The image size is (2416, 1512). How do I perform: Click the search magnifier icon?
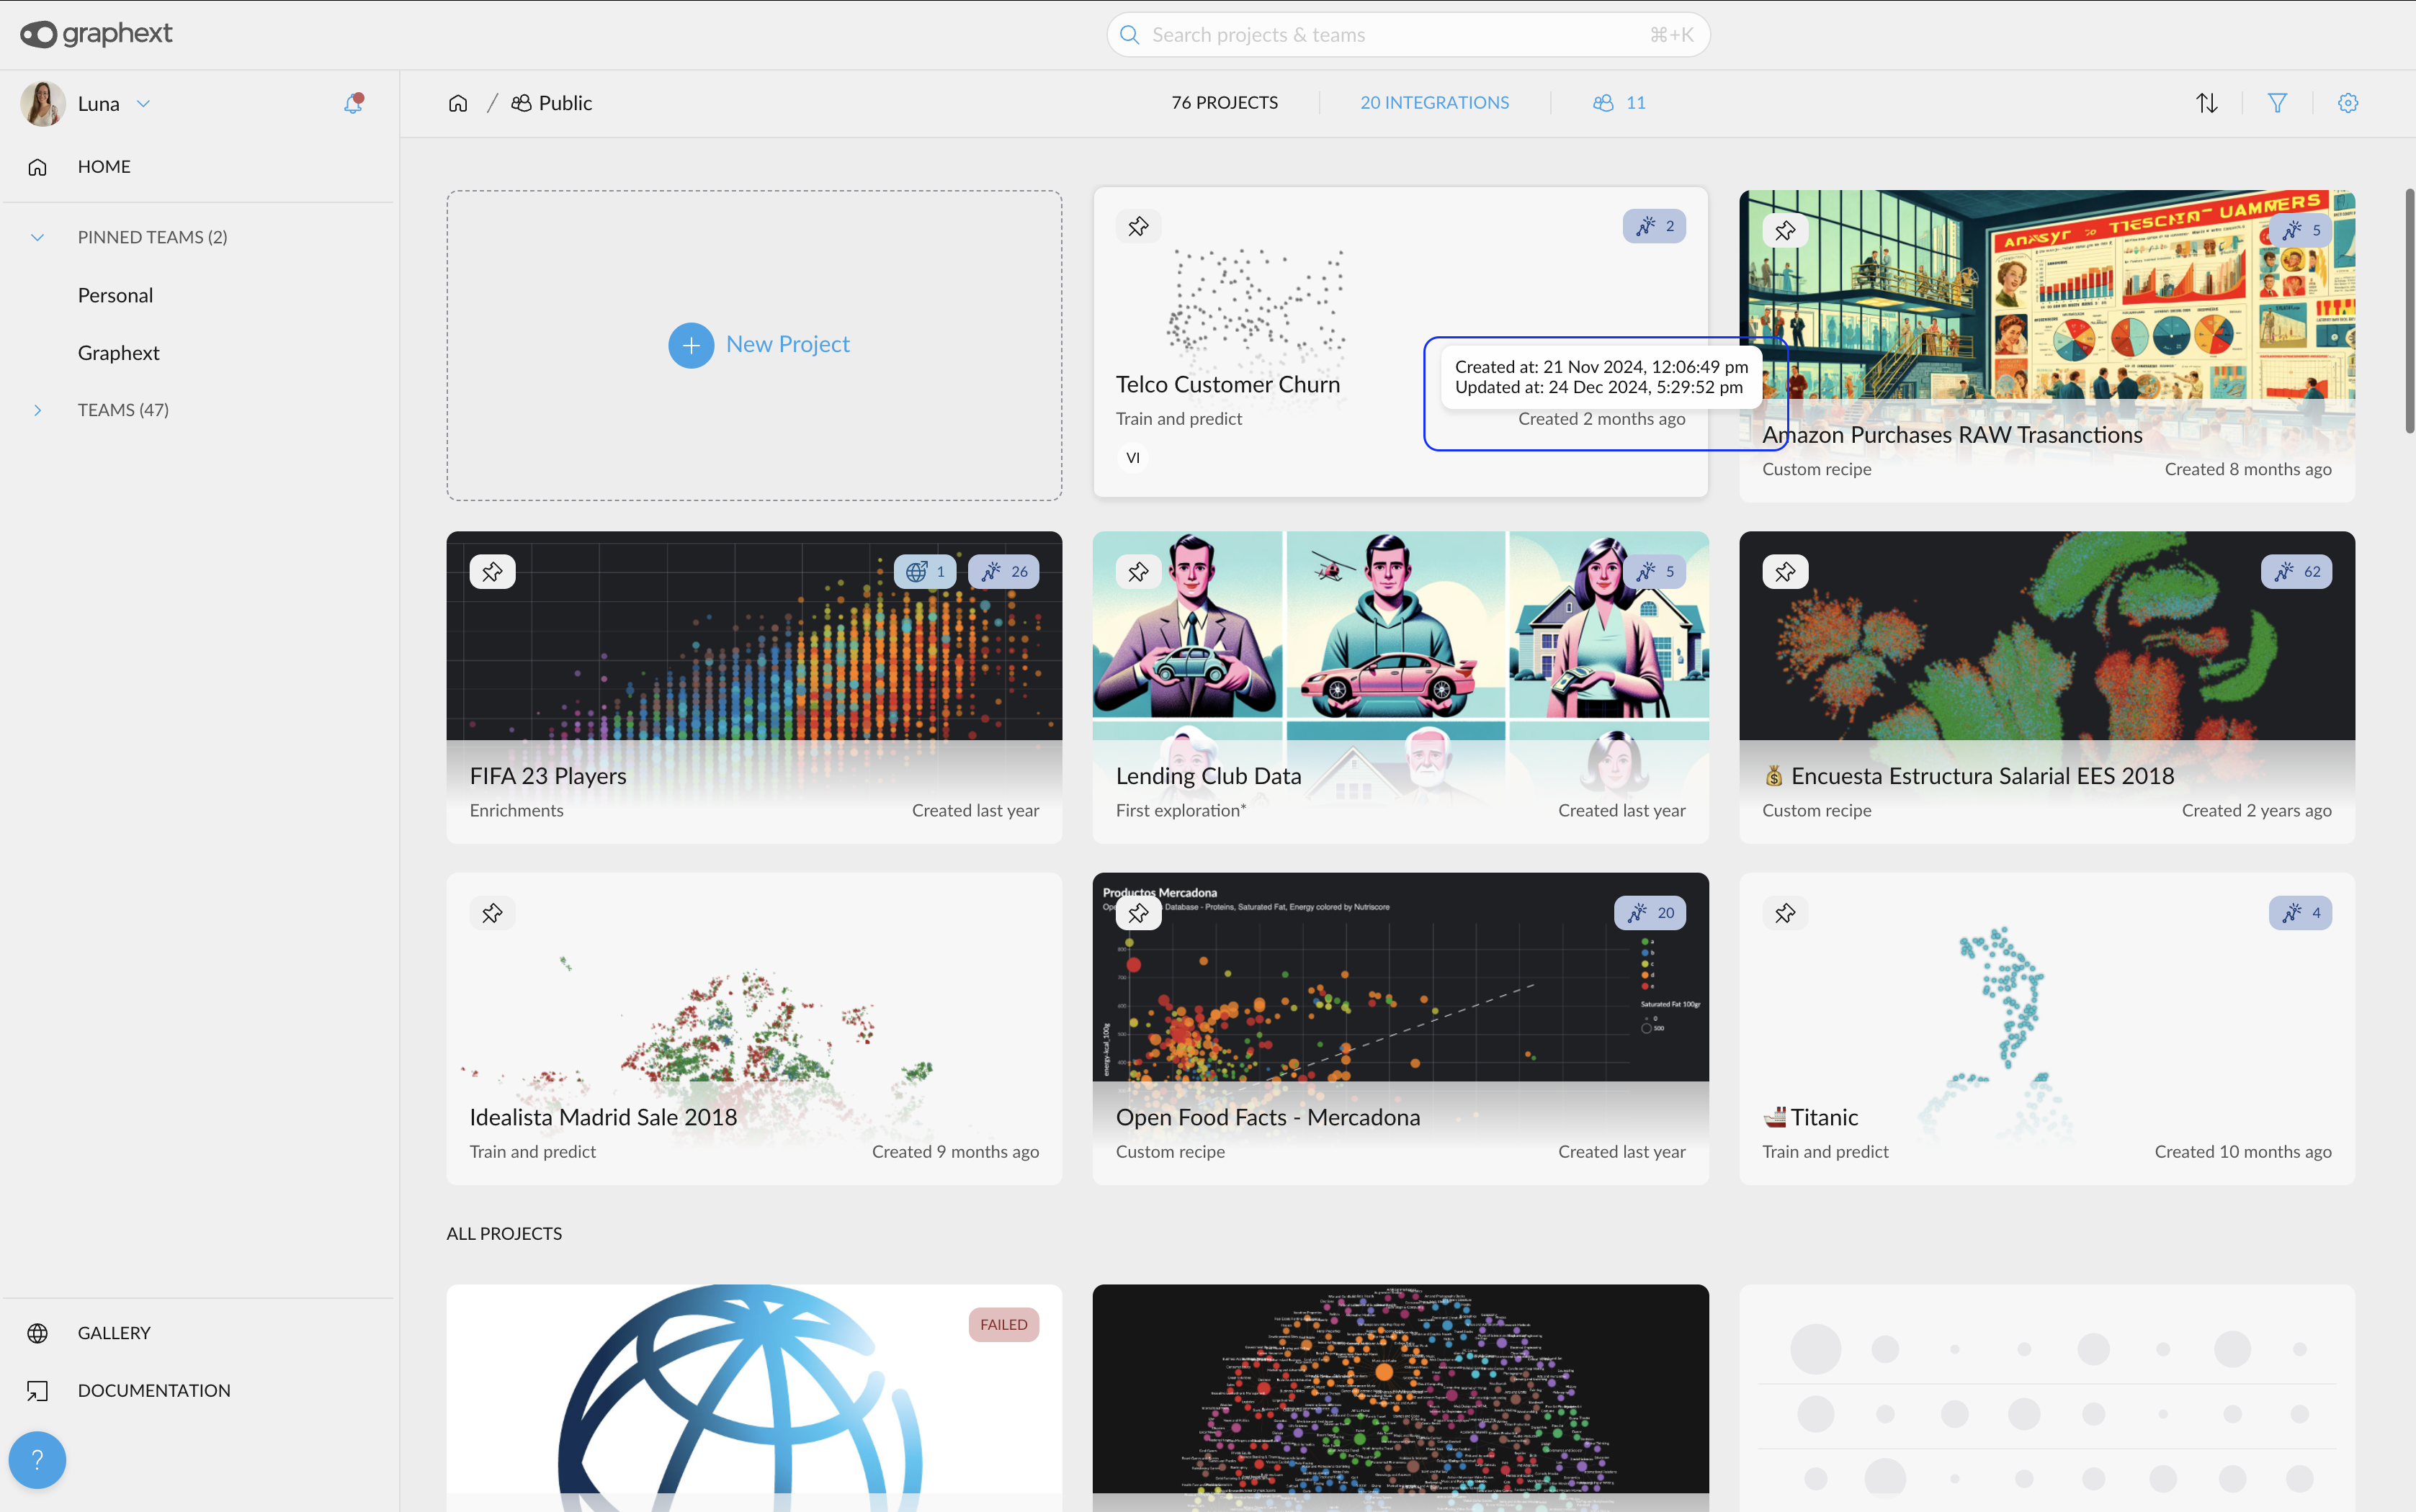tap(1130, 35)
